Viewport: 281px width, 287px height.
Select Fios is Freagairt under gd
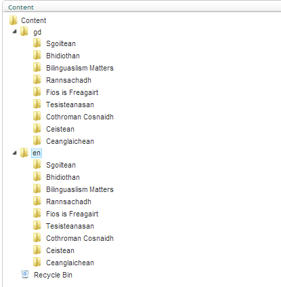(72, 92)
